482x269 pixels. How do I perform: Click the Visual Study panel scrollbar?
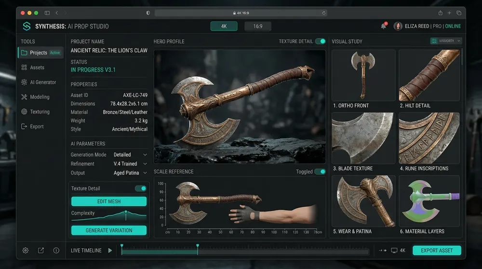click(462, 56)
